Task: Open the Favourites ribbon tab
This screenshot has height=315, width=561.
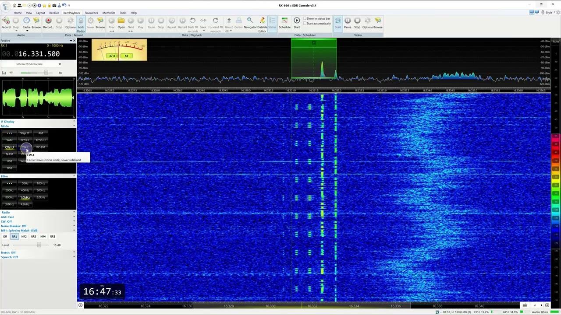Action: [x=91, y=13]
